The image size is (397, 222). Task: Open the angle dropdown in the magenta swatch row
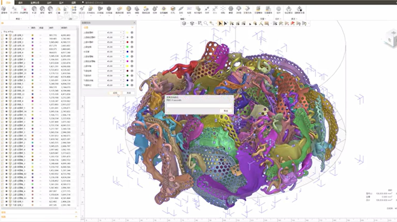(x=121, y=61)
